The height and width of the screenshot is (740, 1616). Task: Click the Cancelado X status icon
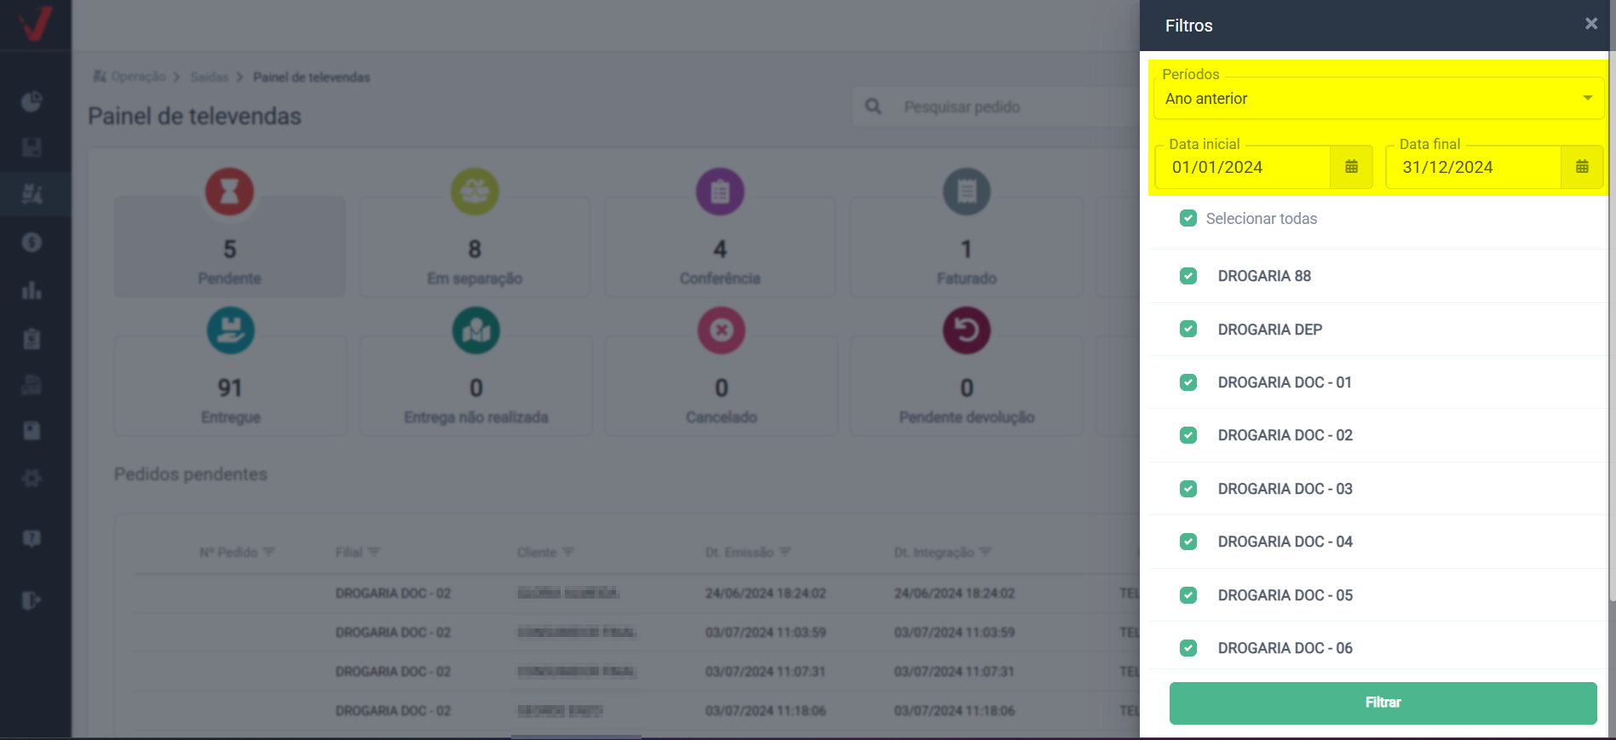click(x=721, y=330)
